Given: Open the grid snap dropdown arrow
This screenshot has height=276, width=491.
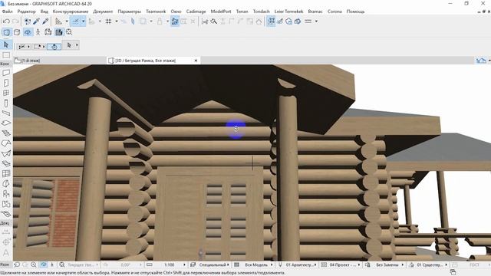Looking at the screenshot, I should click(116, 21).
